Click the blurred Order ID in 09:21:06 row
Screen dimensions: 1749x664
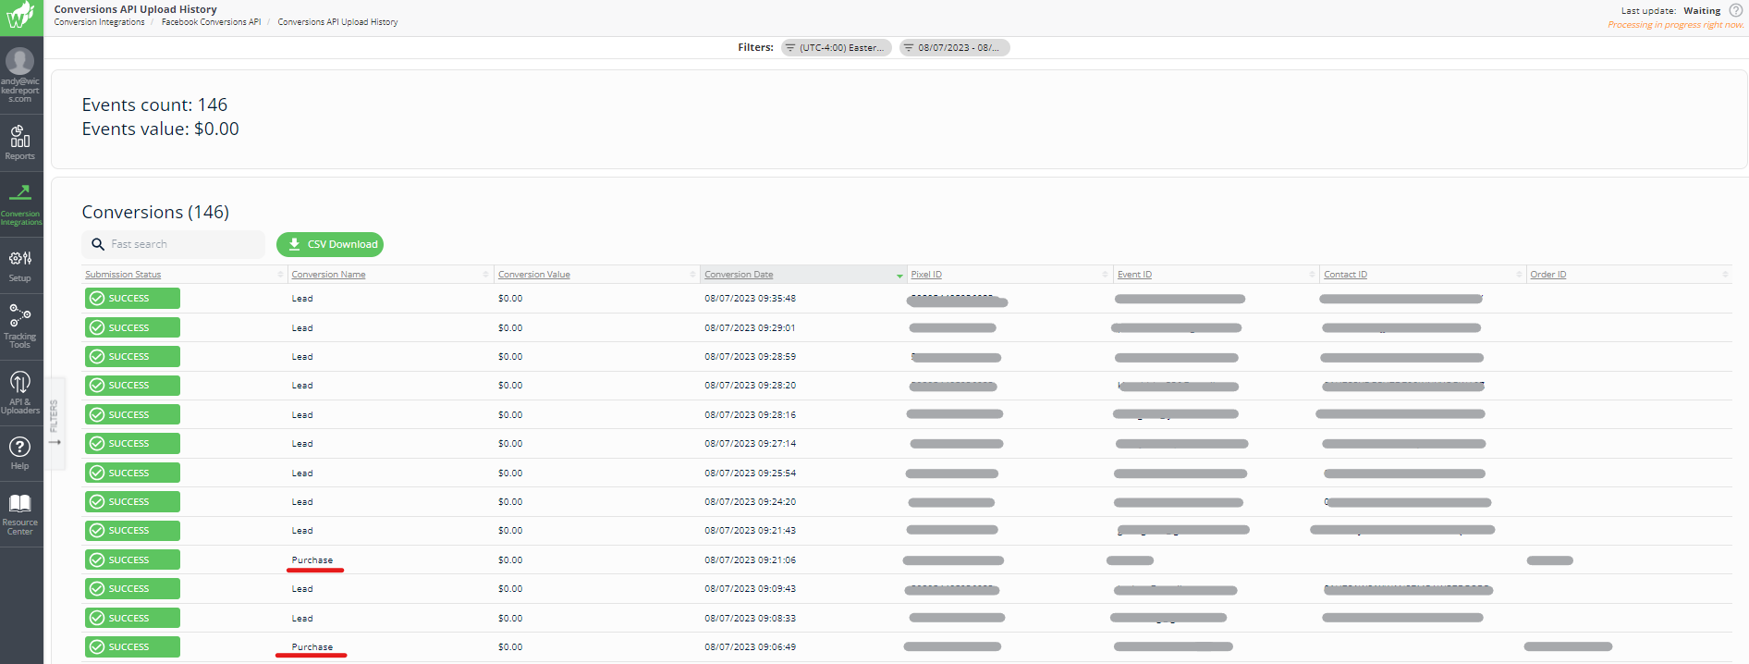[1550, 560]
